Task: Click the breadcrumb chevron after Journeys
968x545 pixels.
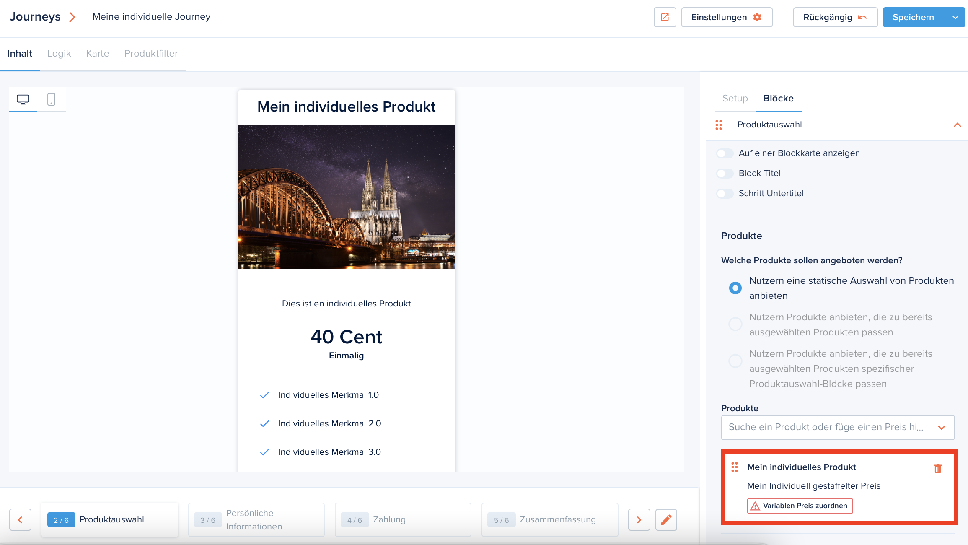Action: [x=72, y=17]
